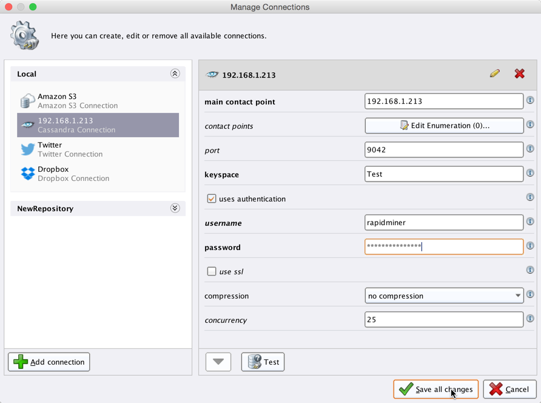
Task: Click info icon beside compression dropdown
Action: pyautogui.click(x=530, y=295)
